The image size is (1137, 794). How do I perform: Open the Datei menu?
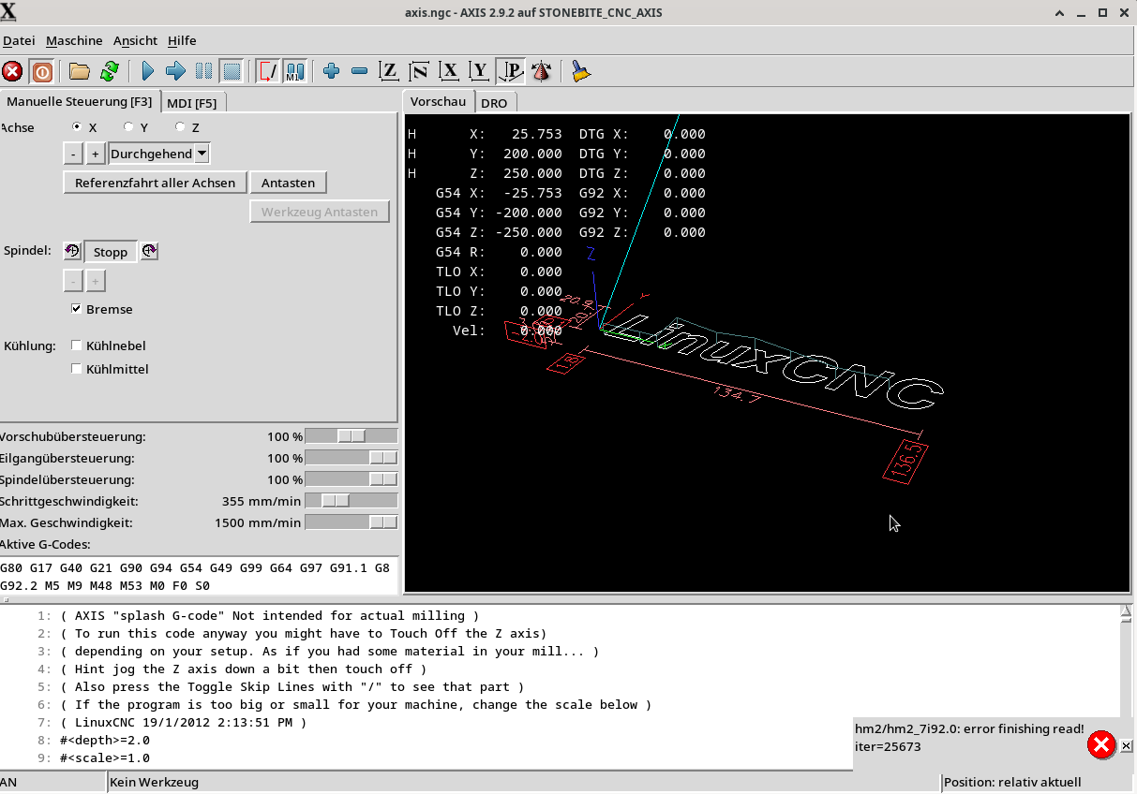tap(19, 40)
